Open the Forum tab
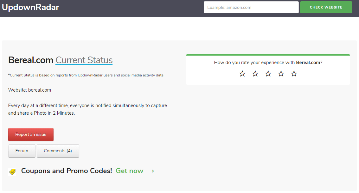Screen dimensions: 359x193 point(22,151)
